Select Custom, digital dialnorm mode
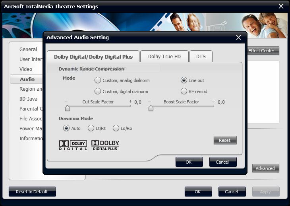This screenshot has width=290, height=206. pos(98,92)
